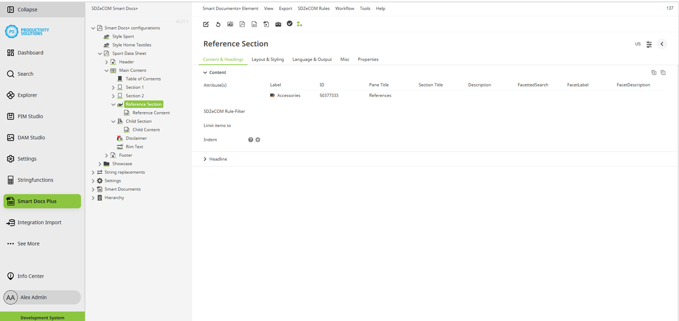Viewport: 679px width, 321px height.
Task: Click the play document toolbar icon
Action: (266, 24)
